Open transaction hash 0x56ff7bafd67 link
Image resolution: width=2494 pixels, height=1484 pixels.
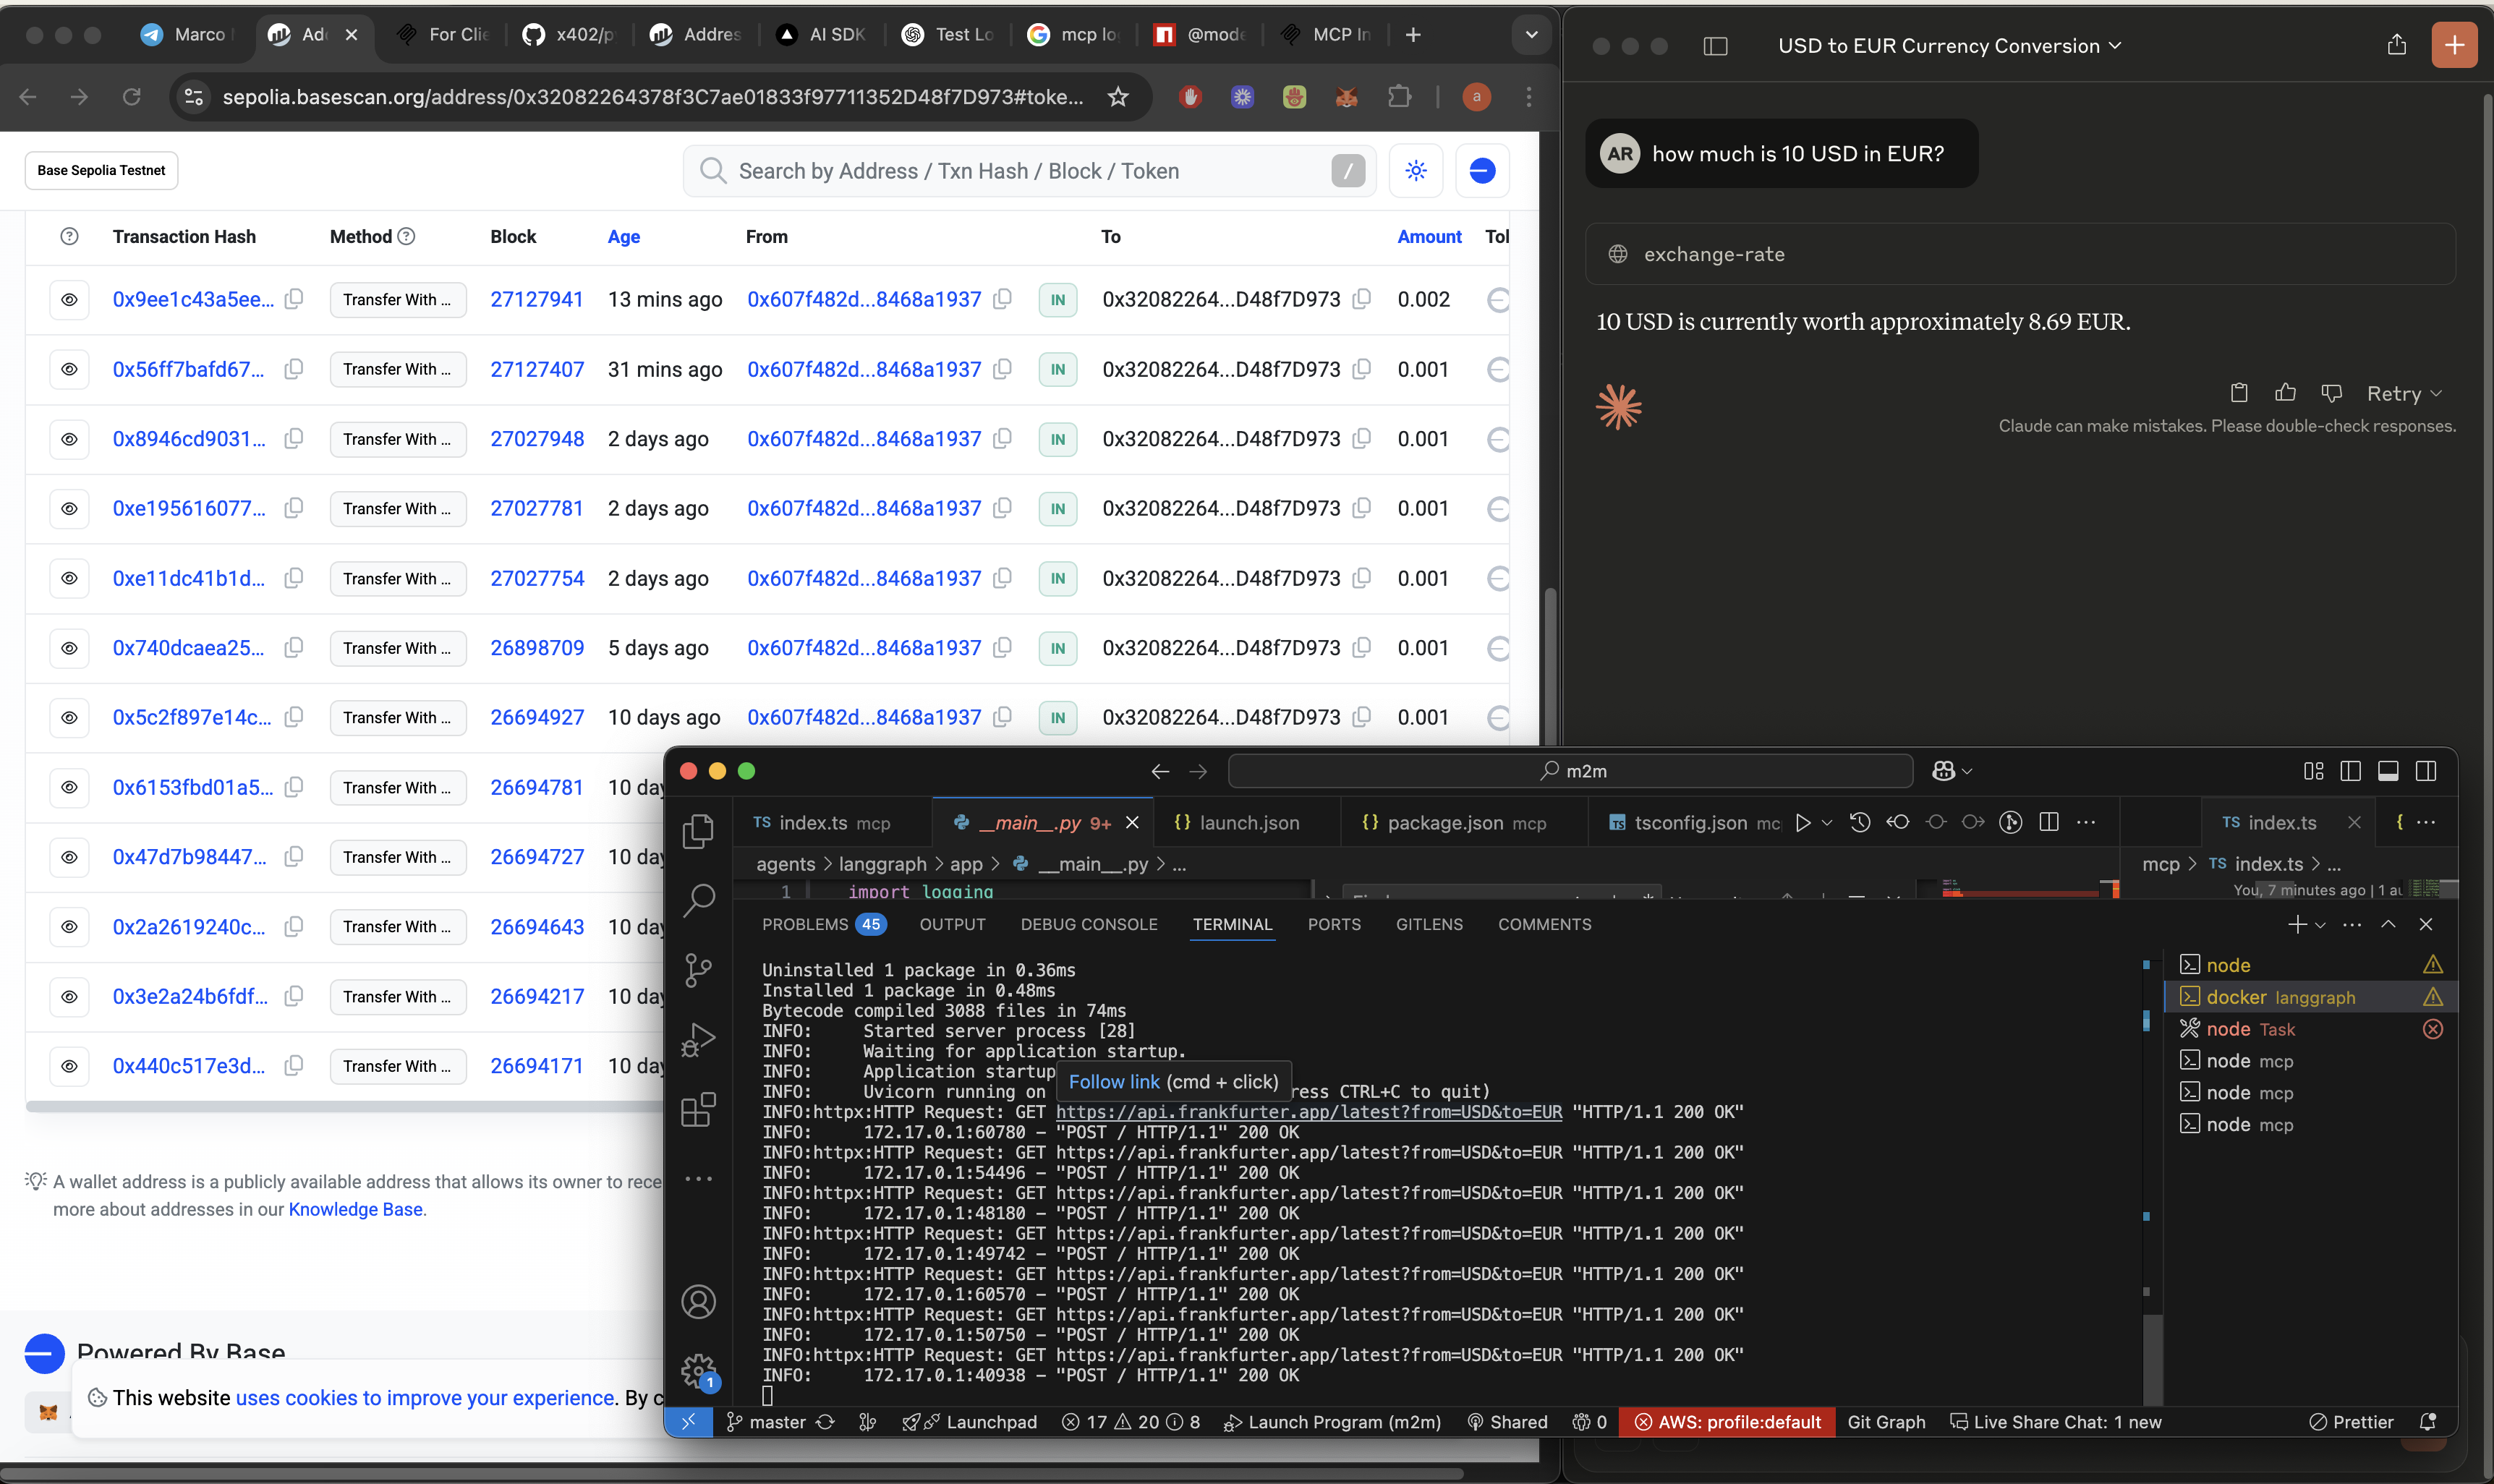[188, 370]
